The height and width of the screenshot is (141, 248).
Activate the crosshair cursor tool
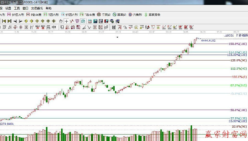click(x=66, y=21)
